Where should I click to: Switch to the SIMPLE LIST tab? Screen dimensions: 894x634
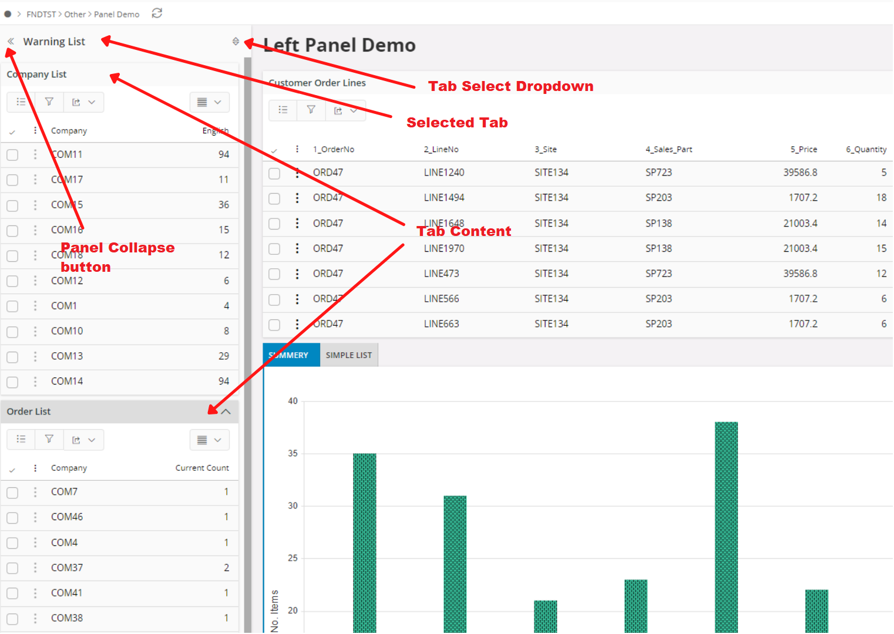(x=349, y=355)
